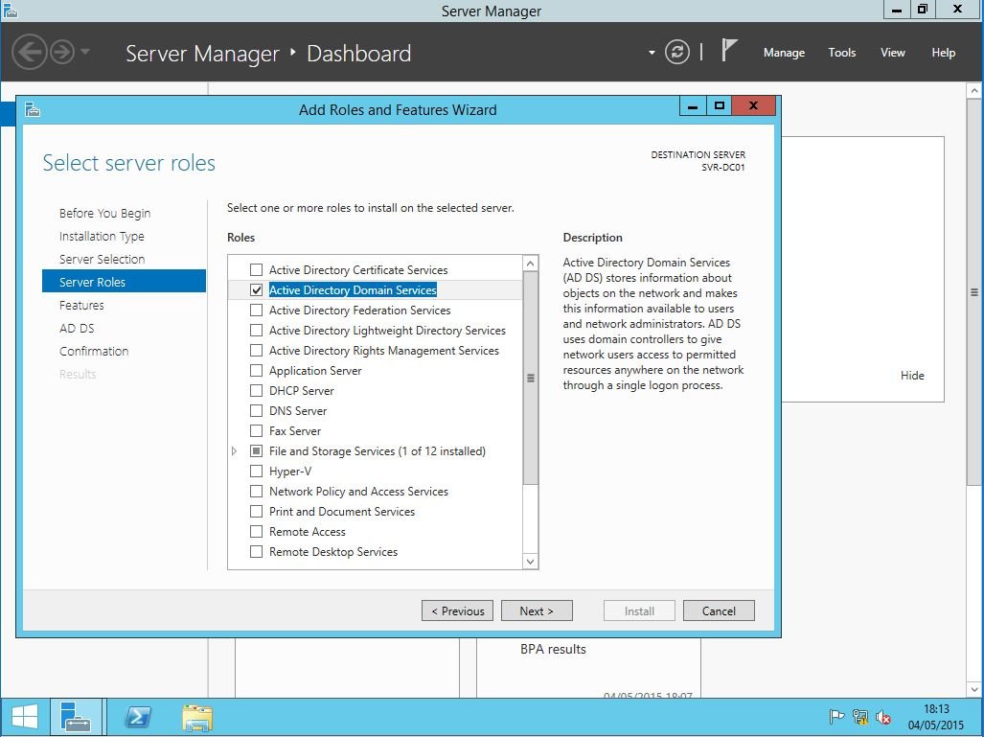Click the Server Manager back arrow
984x737 pixels.
29,52
